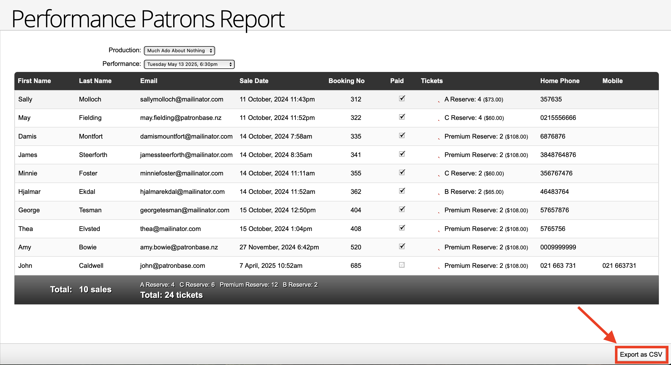The width and height of the screenshot is (671, 365).
Task: Toggle Paid checkbox for John Caldwell
Action: click(x=402, y=265)
